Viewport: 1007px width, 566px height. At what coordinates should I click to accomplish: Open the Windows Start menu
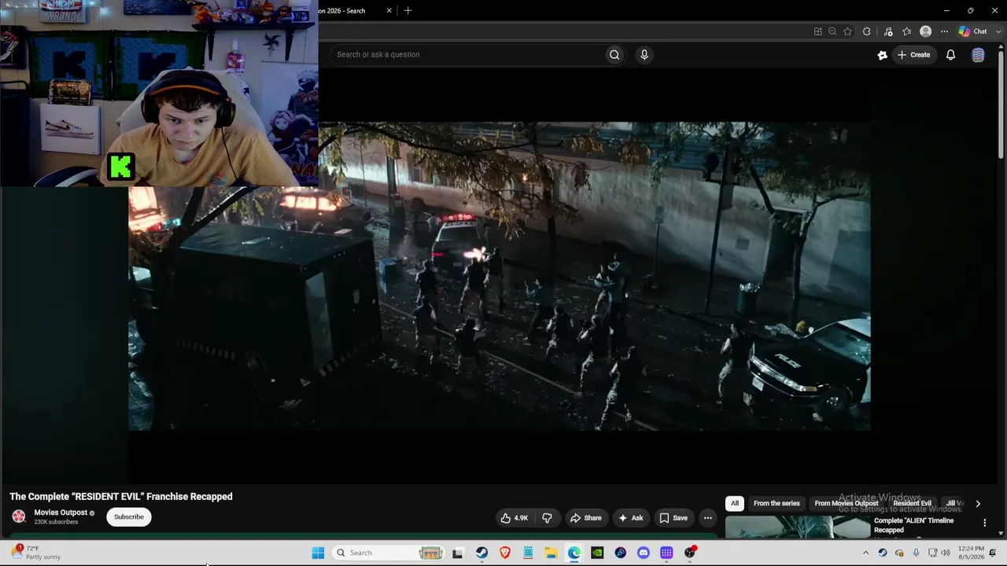pos(318,553)
